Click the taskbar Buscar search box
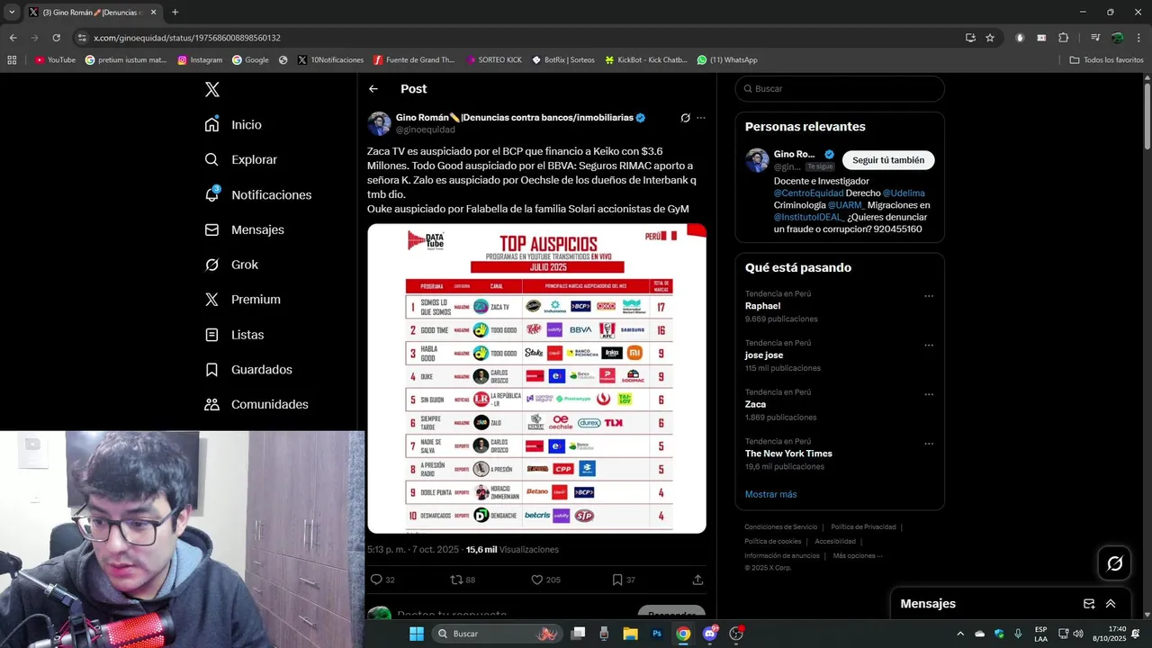Viewport: 1152px width, 648px height. click(x=498, y=634)
